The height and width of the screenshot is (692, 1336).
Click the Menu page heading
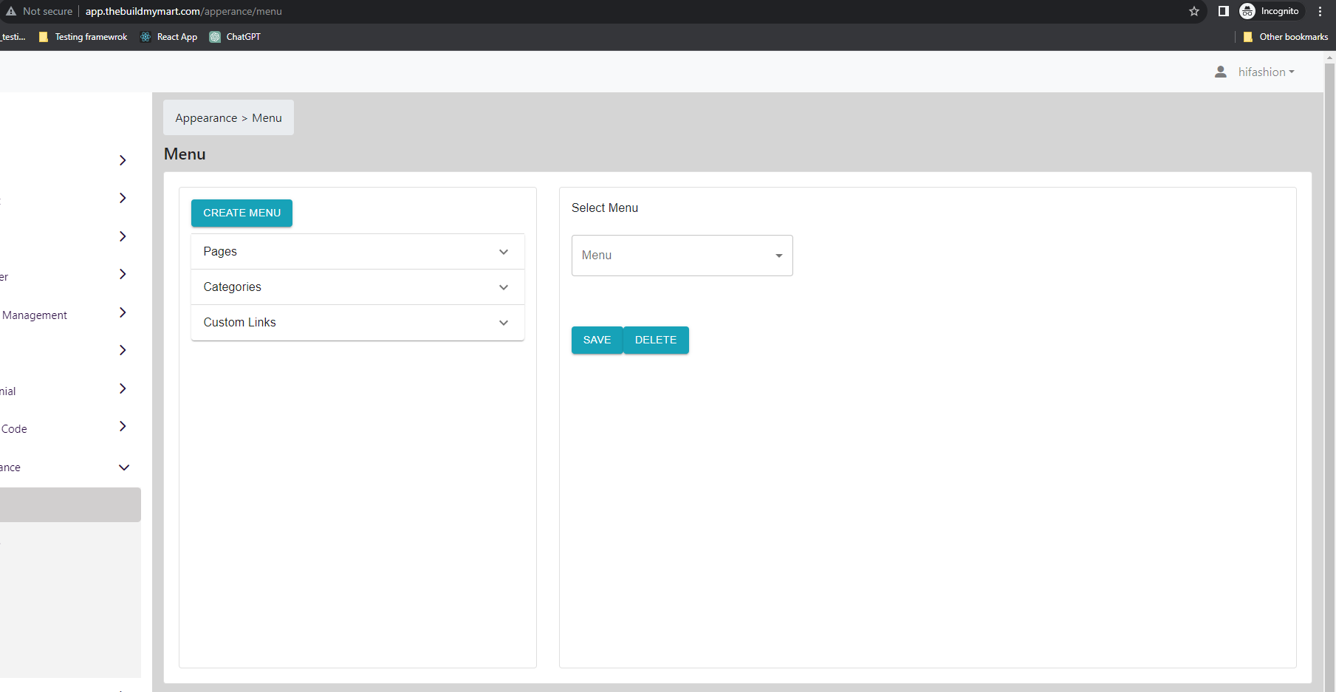(x=185, y=154)
